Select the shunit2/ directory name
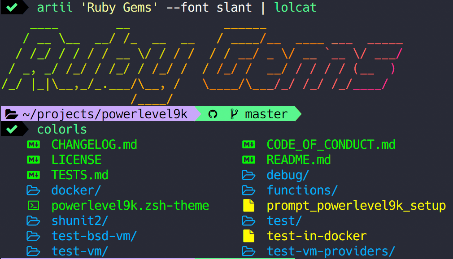 (80, 221)
